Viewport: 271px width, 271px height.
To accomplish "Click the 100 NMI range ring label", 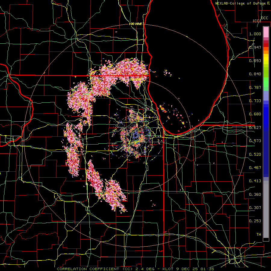I will coord(135,24).
